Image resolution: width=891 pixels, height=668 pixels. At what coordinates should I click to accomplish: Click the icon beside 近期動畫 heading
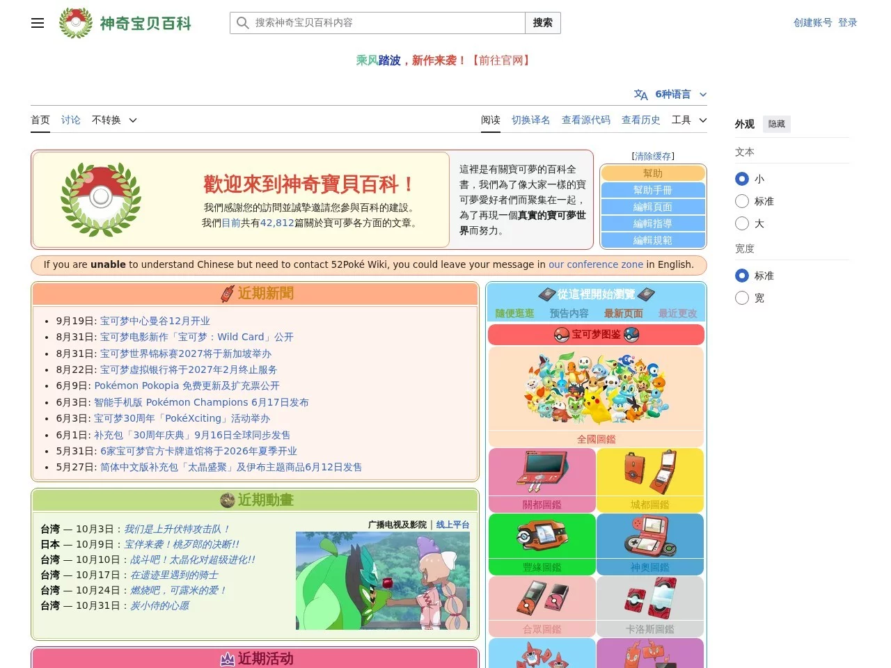point(228,500)
